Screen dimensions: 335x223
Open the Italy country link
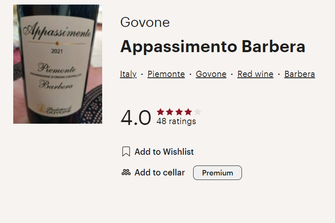tap(128, 74)
